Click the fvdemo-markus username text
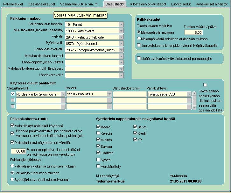The image size is (231, 193). tap(110, 181)
